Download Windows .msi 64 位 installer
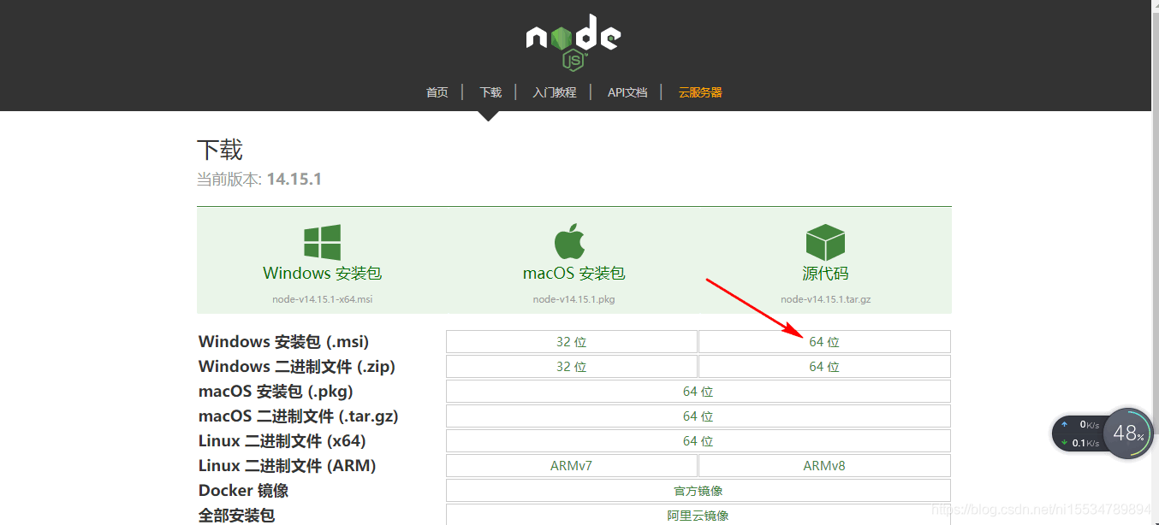The image size is (1159, 525). (x=824, y=342)
